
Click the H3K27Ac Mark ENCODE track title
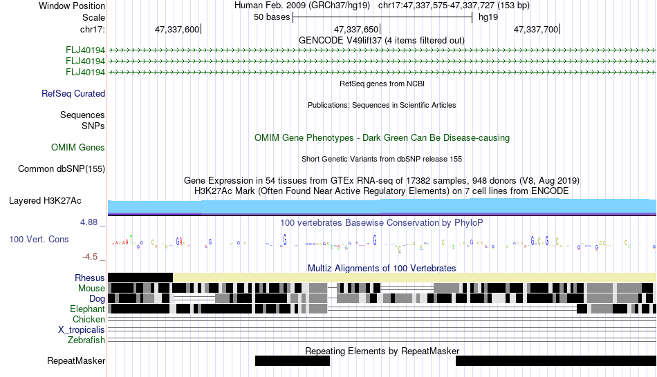pyautogui.click(x=382, y=191)
